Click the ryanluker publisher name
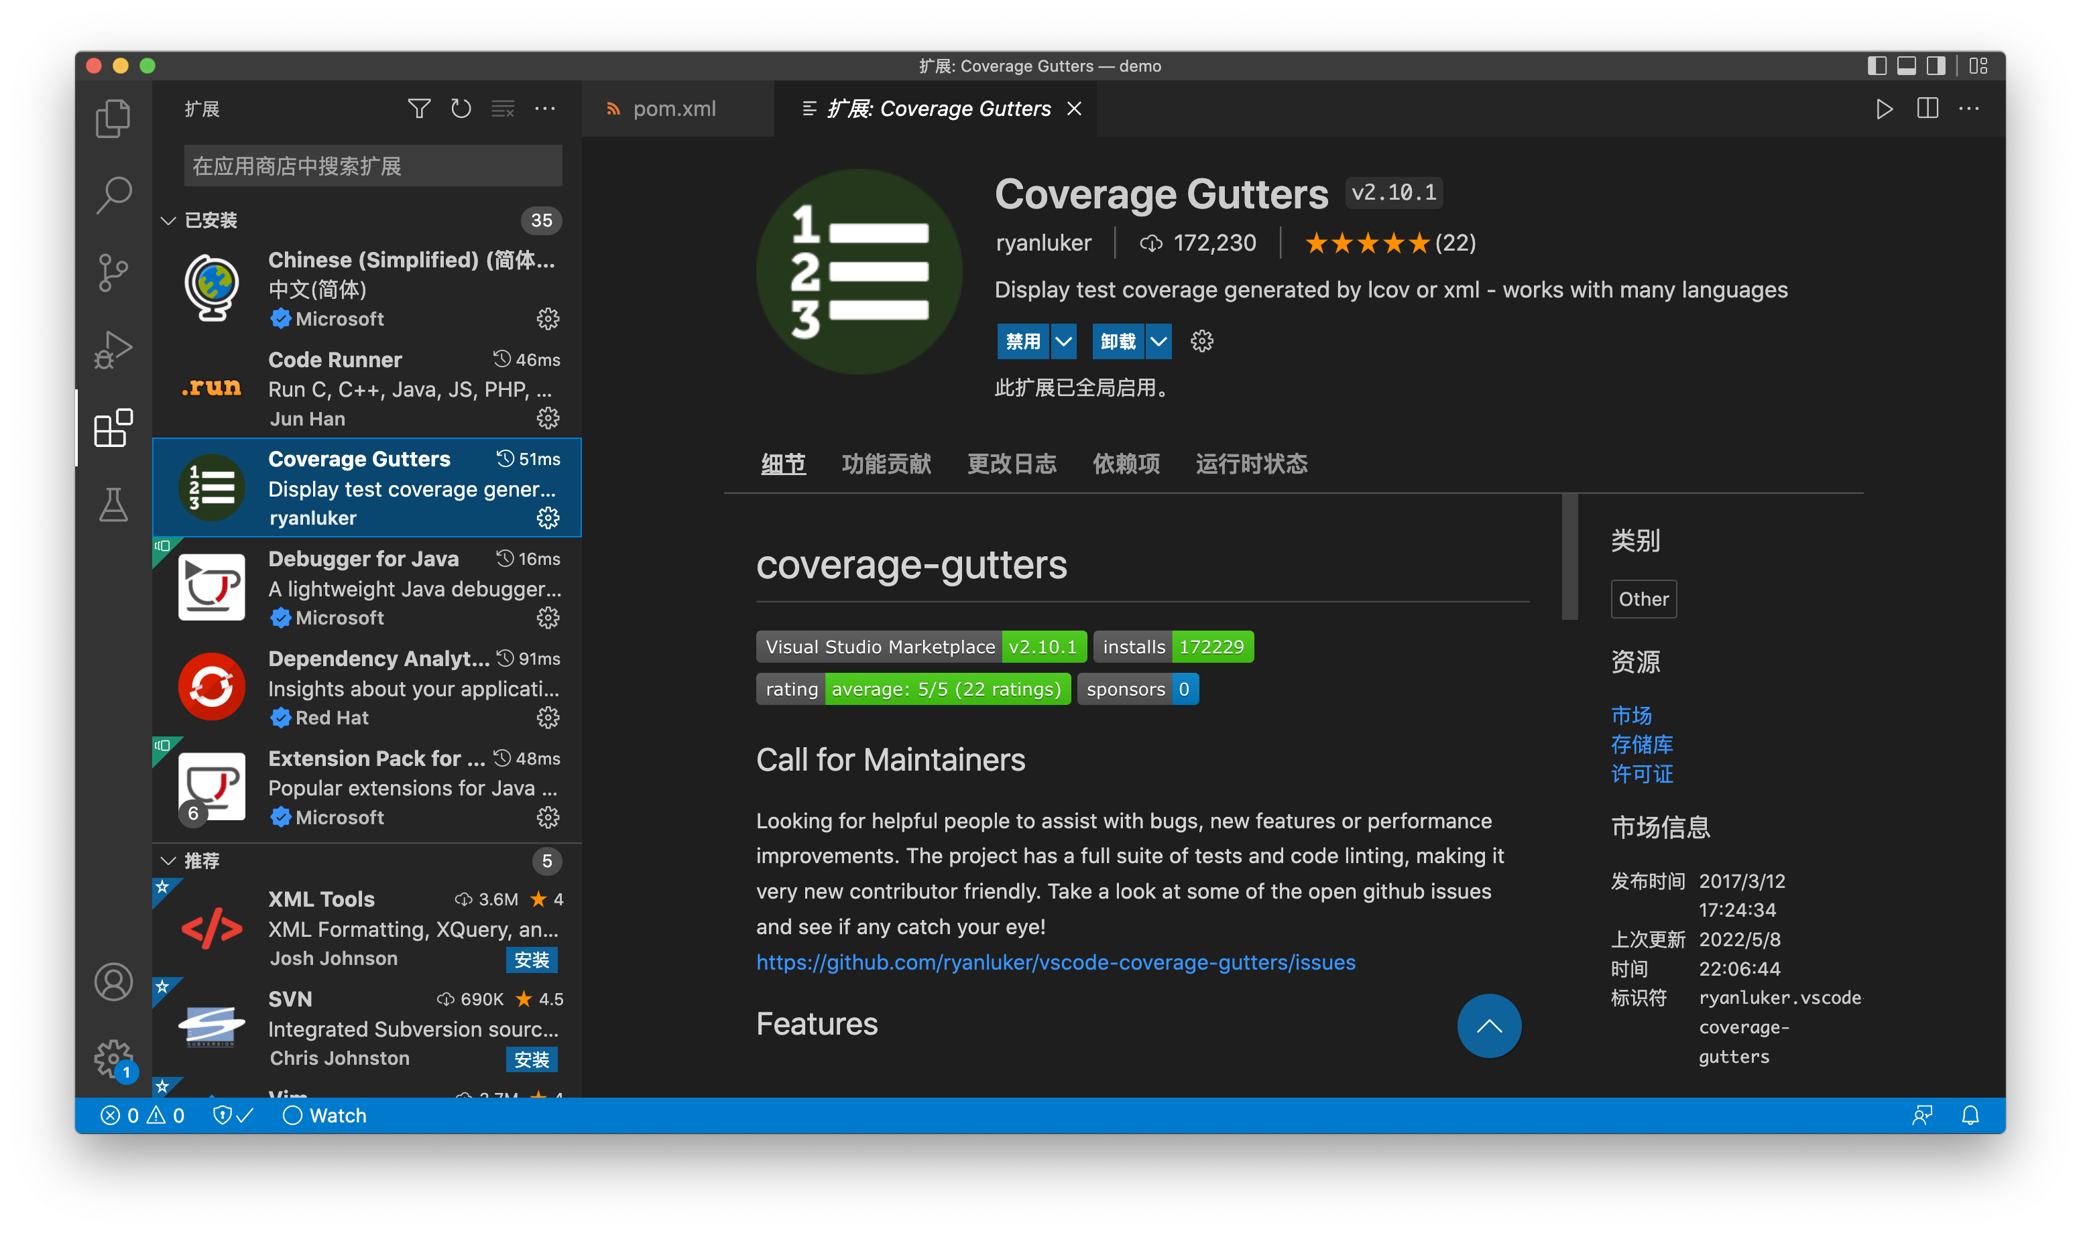The height and width of the screenshot is (1233, 2081). (x=1044, y=243)
